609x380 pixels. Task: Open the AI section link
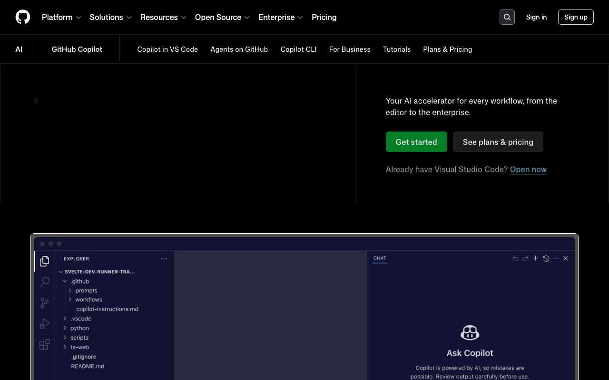pyautogui.click(x=19, y=49)
